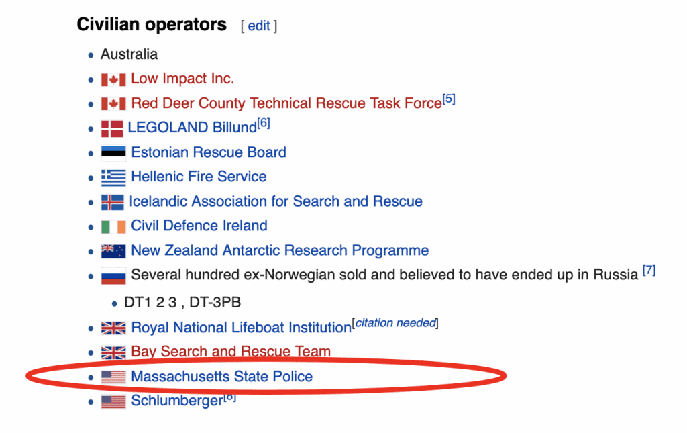The image size is (687, 433).
Task: Click the Canadian flag beside Low Impact Inc.
Action: [113, 79]
